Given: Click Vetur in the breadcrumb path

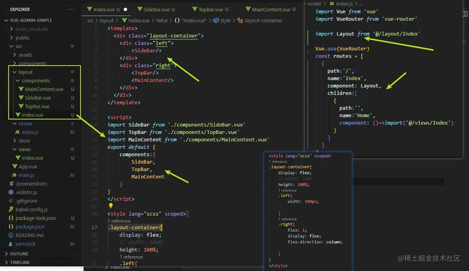Looking at the screenshot, I should [163, 20].
